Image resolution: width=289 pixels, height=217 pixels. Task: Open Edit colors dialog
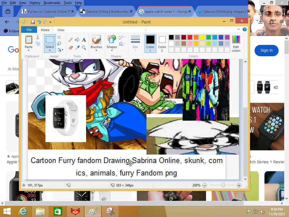tap(236, 44)
